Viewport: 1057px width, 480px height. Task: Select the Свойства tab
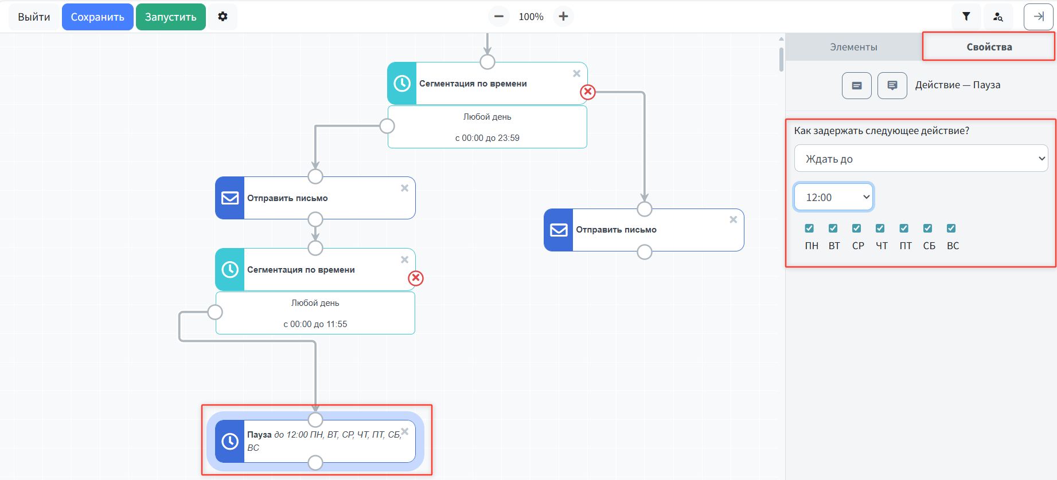989,47
